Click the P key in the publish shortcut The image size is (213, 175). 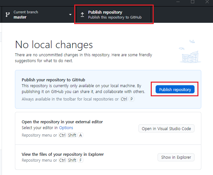click(x=132, y=99)
